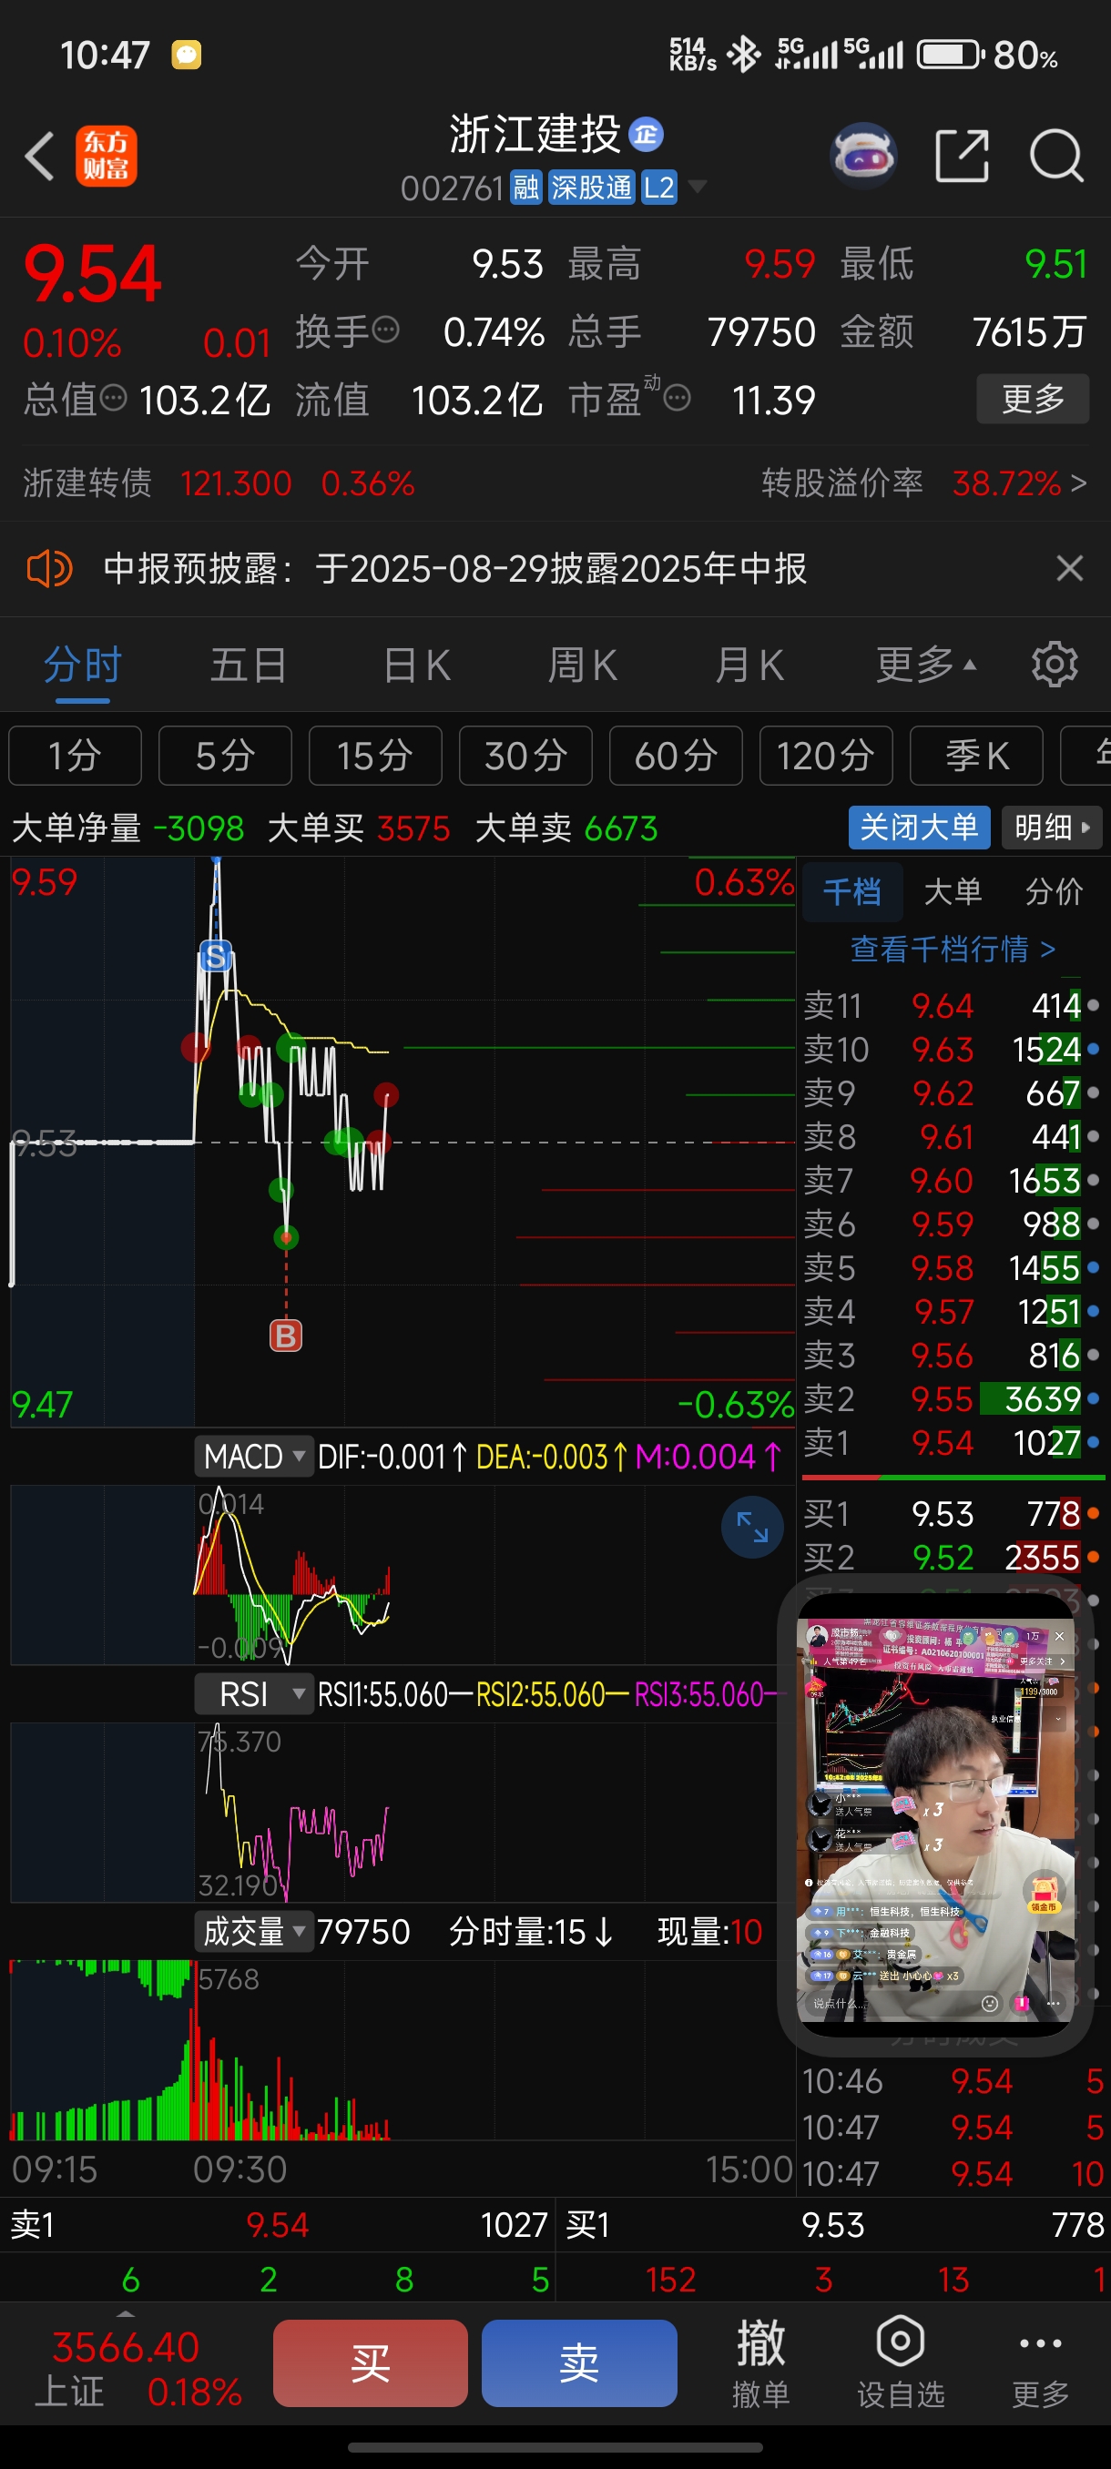This screenshot has width=1111, height=2469.
Task: Tap the 撤单 cancel order icon
Action: coord(761,2362)
